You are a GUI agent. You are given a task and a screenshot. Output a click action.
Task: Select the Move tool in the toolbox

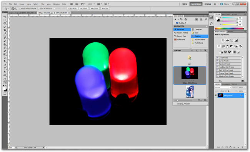[5, 17]
